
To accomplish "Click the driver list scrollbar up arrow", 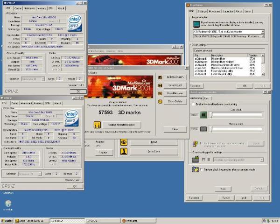I will tap(263, 56).
